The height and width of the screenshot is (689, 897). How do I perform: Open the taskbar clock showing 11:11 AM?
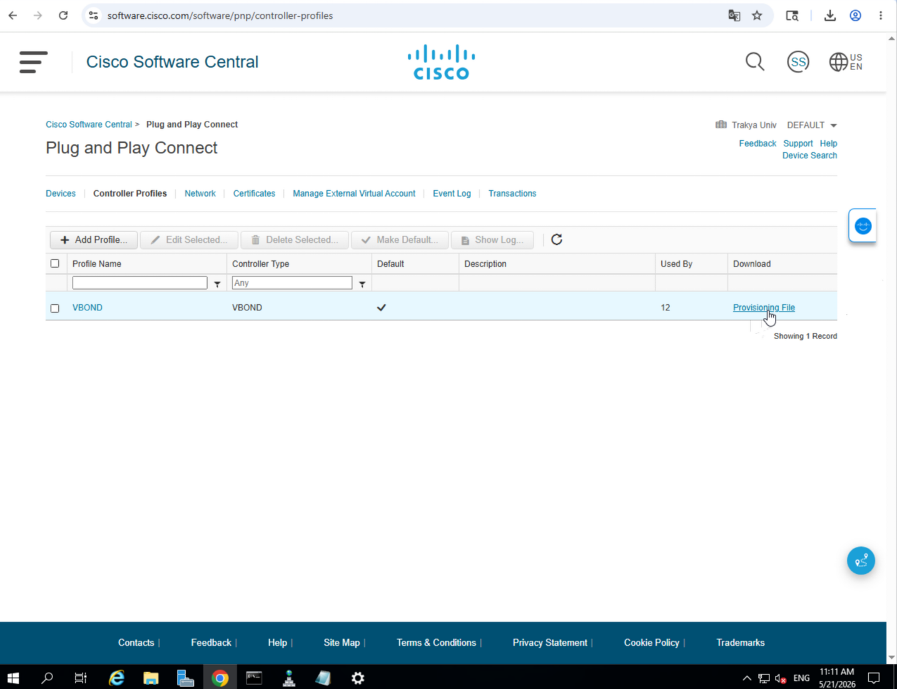837,678
